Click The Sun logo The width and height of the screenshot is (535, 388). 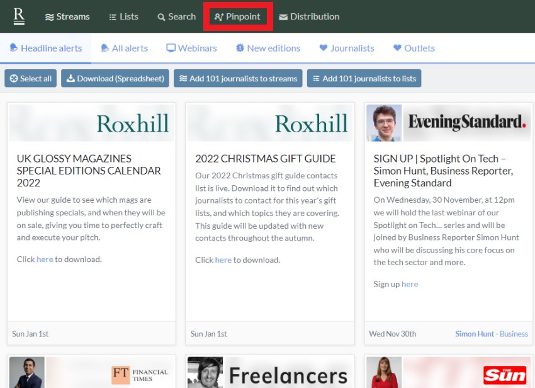[x=504, y=375]
